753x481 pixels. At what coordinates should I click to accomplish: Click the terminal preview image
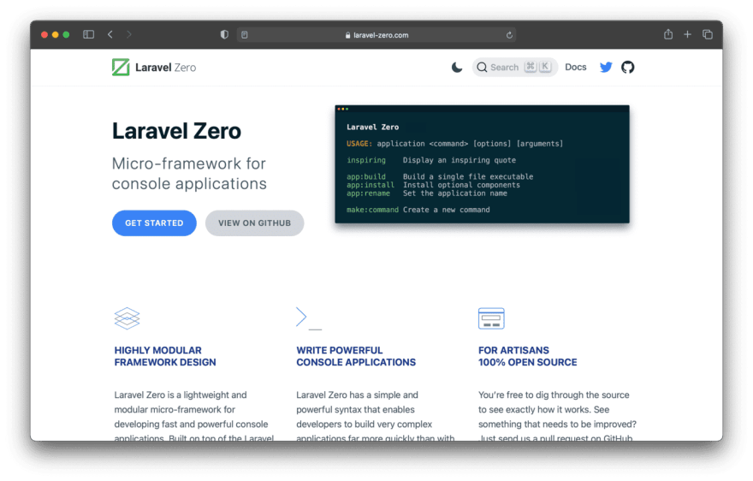(x=482, y=163)
